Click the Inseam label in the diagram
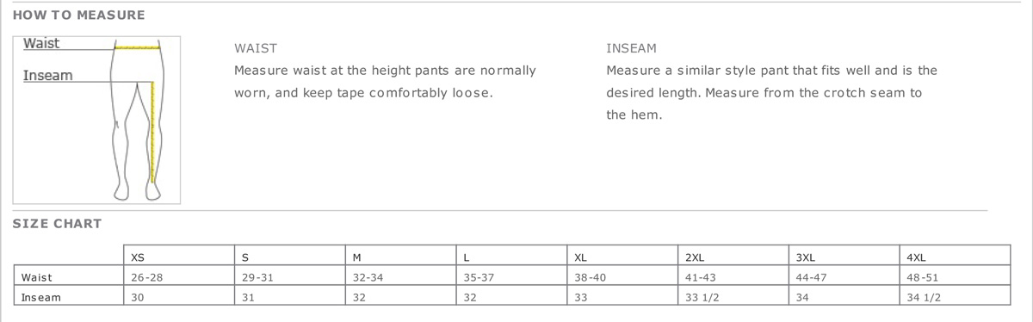This screenshot has height=322, width=1033. (x=47, y=76)
